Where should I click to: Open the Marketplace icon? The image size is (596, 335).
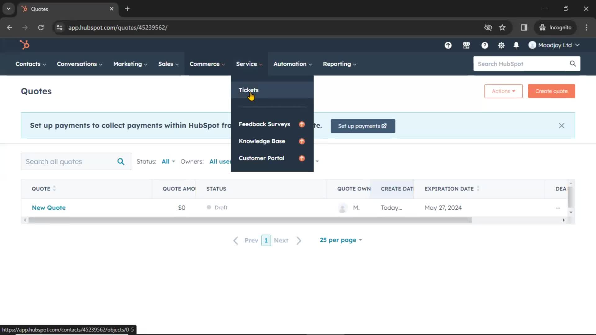coord(466,45)
